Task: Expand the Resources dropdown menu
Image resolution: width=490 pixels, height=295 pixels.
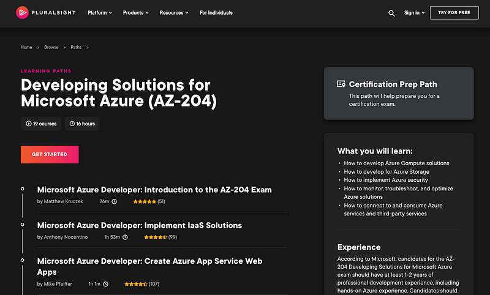Action: pyautogui.click(x=174, y=13)
